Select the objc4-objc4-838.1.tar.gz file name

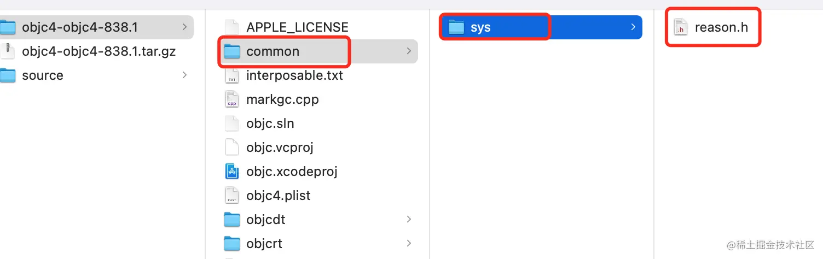click(98, 51)
